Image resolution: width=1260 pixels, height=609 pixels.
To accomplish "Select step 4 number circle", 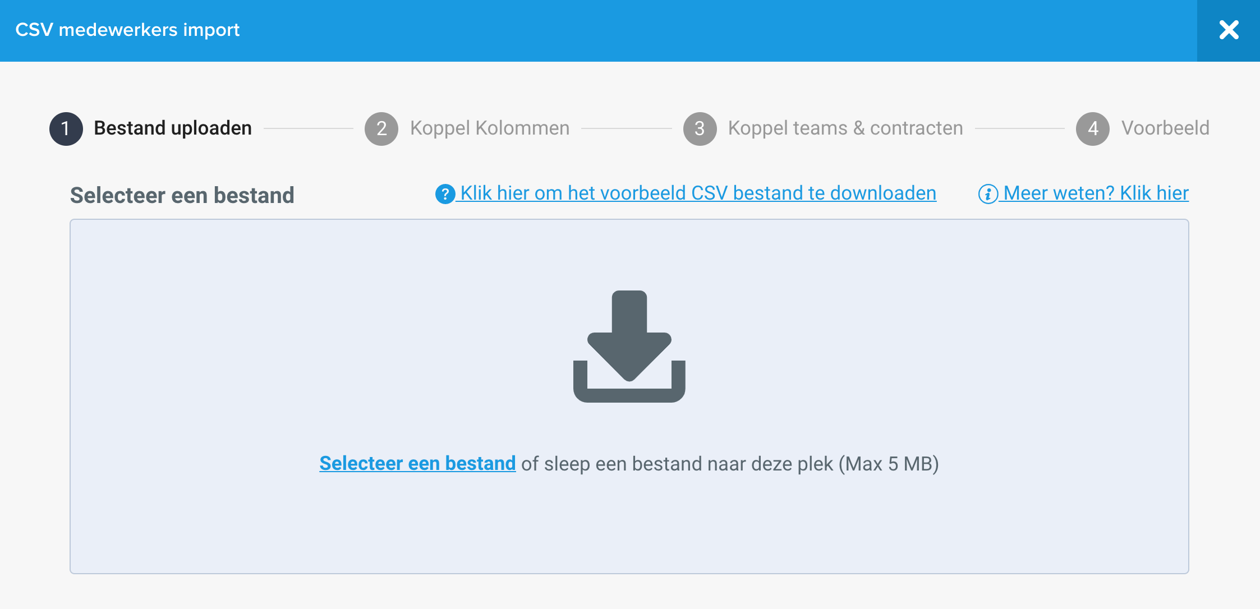I will pyautogui.click(x=1093, y=128).
